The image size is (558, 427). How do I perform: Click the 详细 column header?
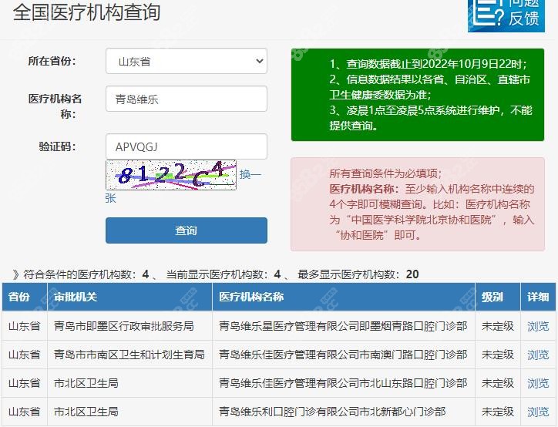click(x=538, y=297)
